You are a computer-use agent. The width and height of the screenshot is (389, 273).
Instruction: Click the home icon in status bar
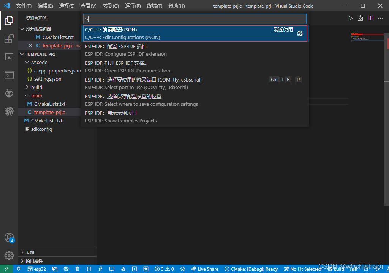[183, 269]
